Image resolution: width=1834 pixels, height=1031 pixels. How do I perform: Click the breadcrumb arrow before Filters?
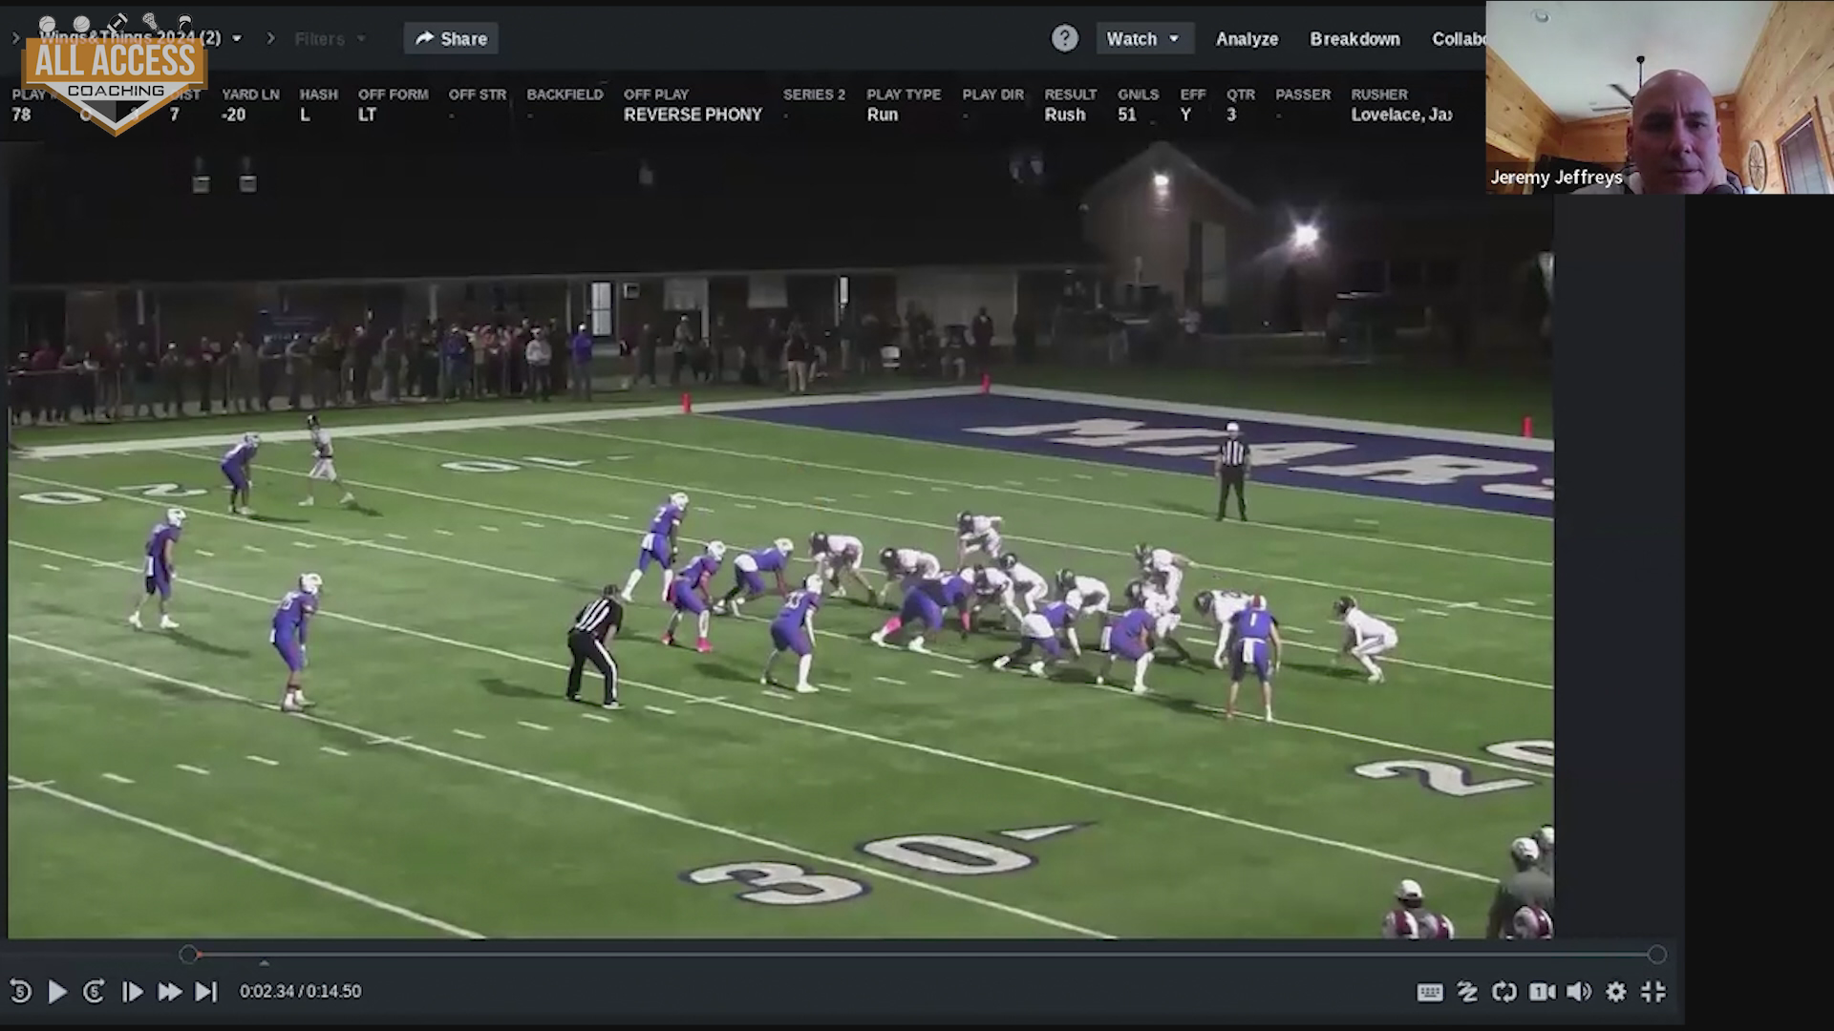pos(271,38)
